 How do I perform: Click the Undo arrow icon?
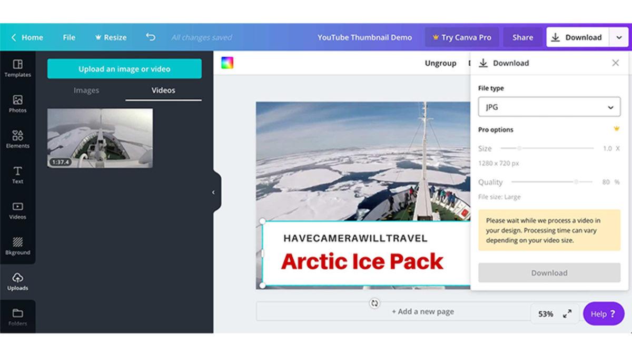pos(151,37)
